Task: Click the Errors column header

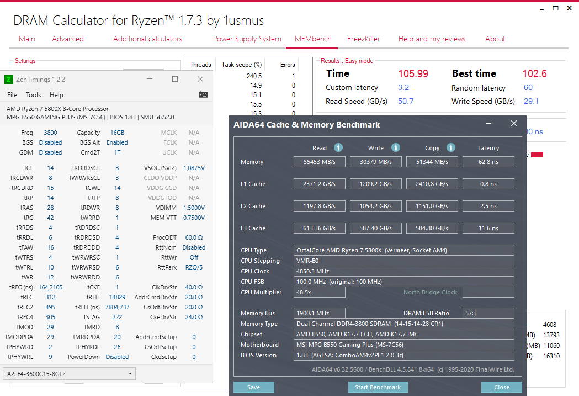Action: (287, 64)
